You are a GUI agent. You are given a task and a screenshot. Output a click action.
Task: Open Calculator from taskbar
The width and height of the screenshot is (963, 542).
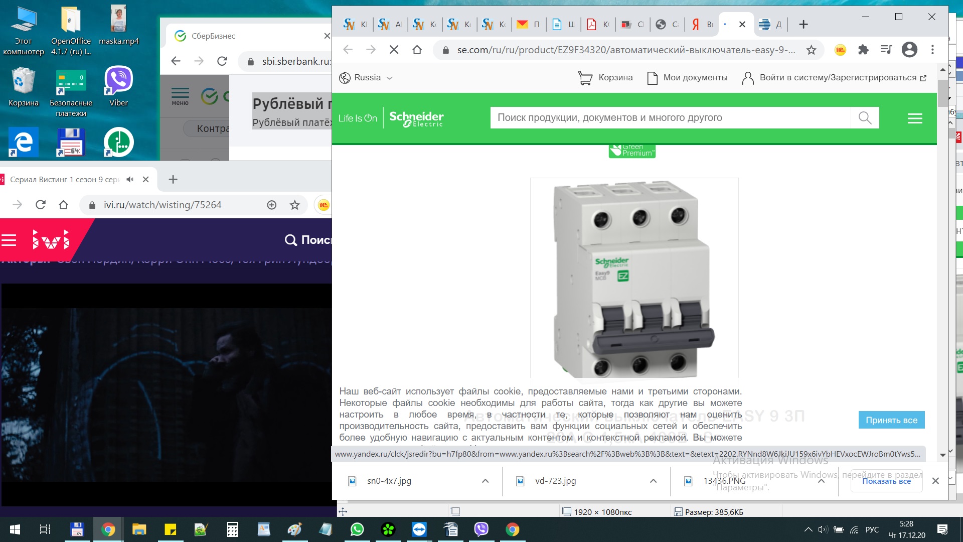pyautogui.click(x=233, y=529)
